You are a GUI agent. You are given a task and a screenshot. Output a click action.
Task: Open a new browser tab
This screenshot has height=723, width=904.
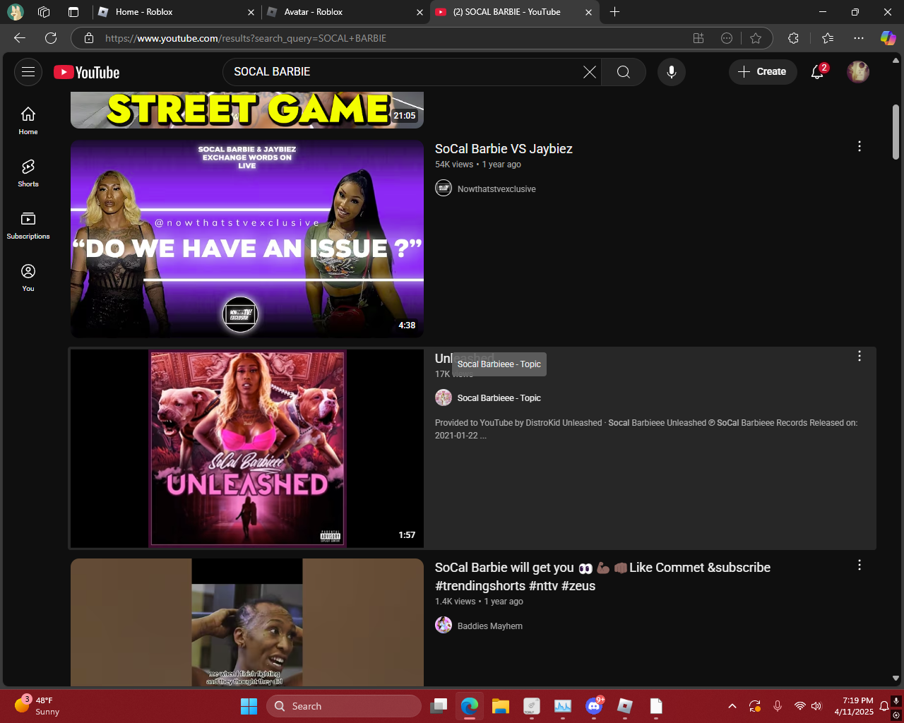[x=614, y=12]
